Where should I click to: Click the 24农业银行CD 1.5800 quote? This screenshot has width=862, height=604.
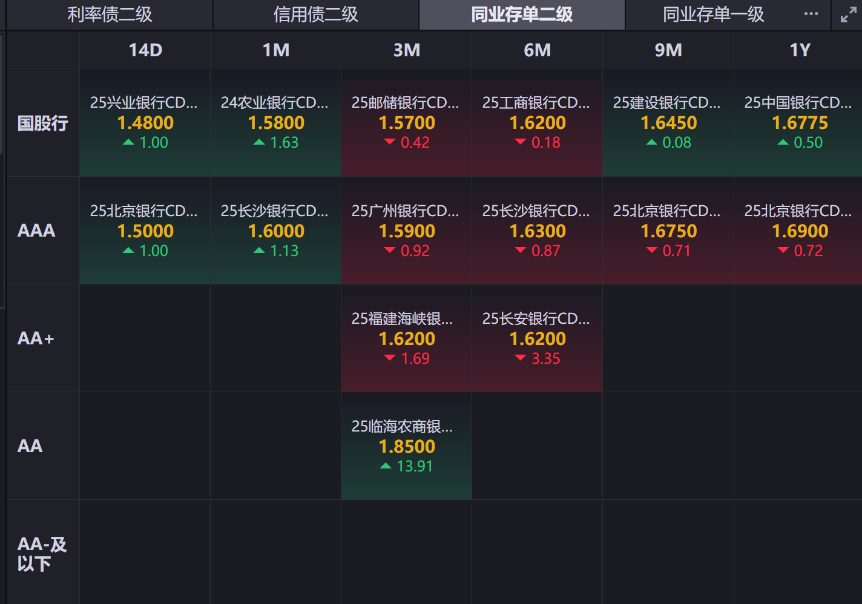276,123
